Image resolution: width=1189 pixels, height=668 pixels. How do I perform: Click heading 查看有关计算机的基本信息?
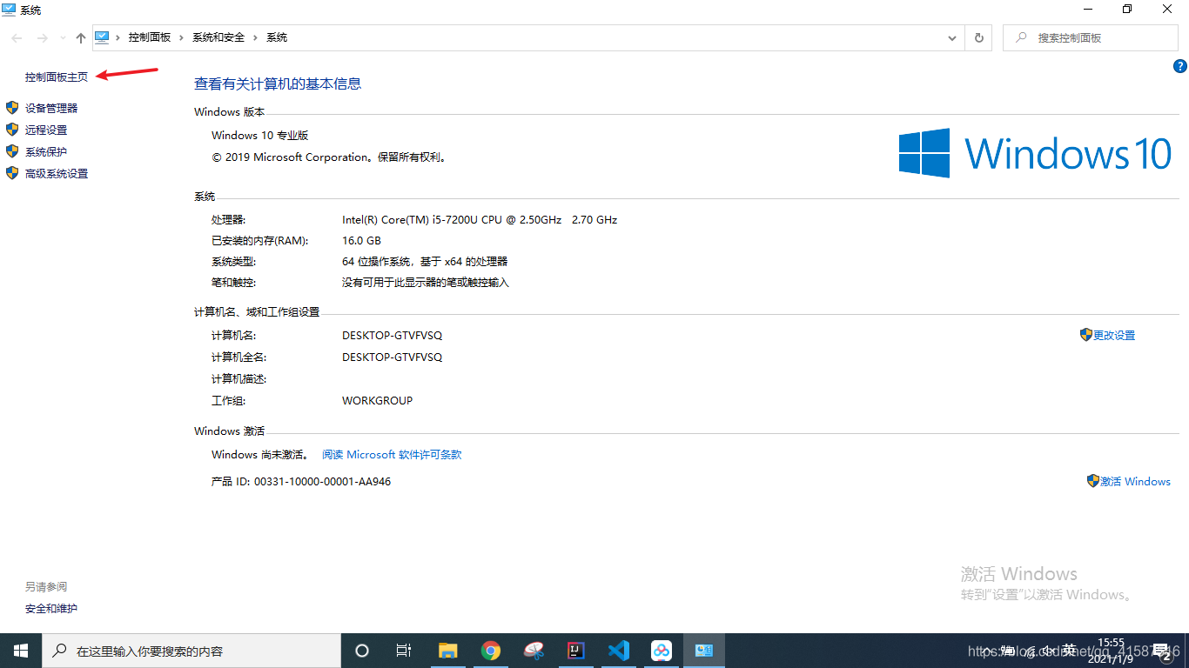[278, 83]
